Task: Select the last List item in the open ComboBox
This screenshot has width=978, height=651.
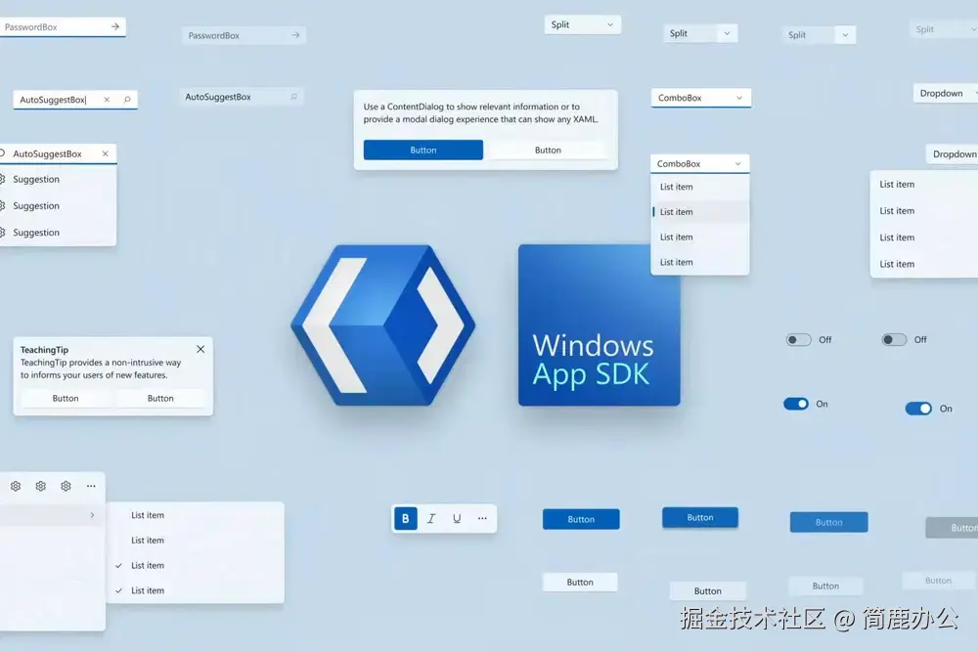Action: tap(700, 263)
